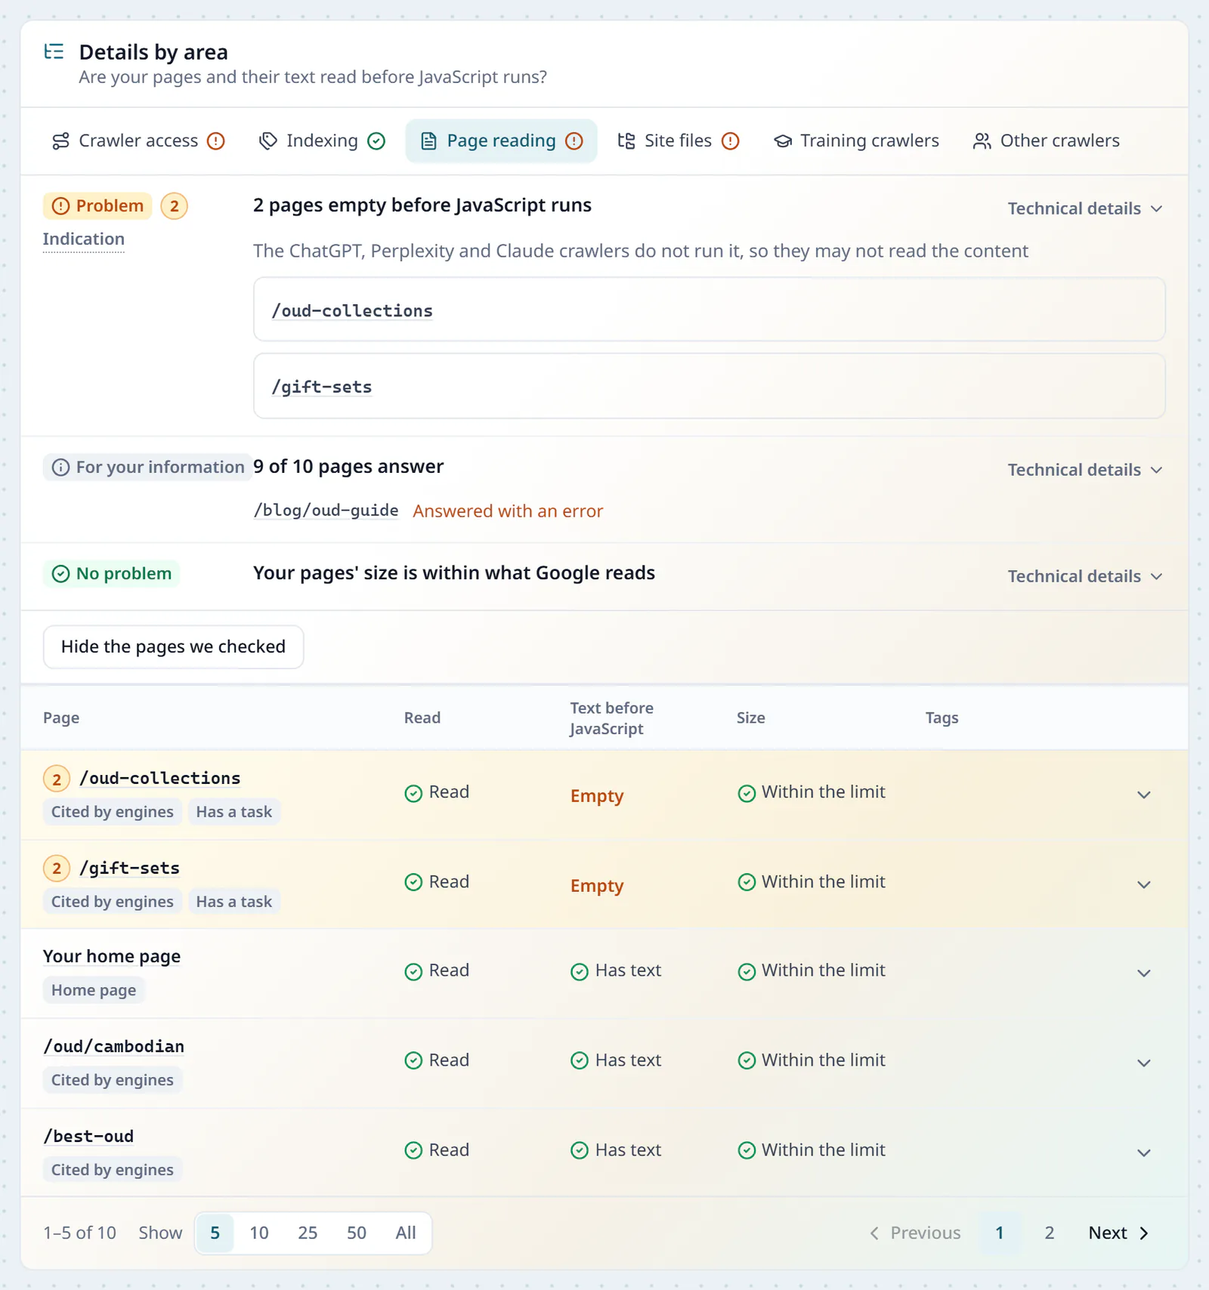Image resolution: width=1209 pixels, height=1290 pixels.
Task: Click the warning icon next to Crawler access
Action: (x=216, y=141)
